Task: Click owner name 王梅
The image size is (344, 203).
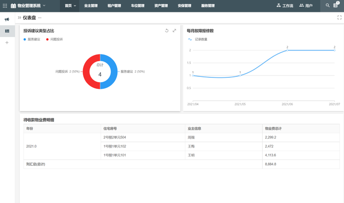Action: [x=191, y=146]
